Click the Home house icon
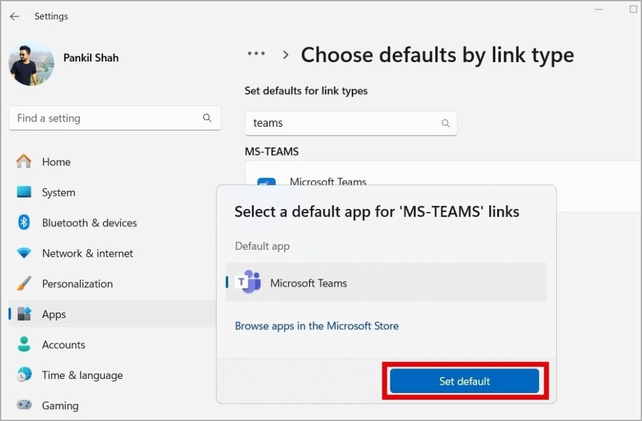642x421 pixels. pos(24,161)
